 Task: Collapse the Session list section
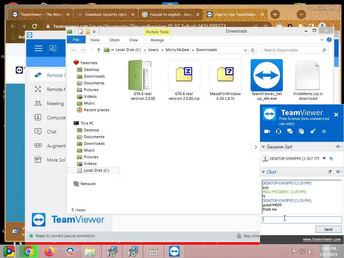(x=263, y=147)
